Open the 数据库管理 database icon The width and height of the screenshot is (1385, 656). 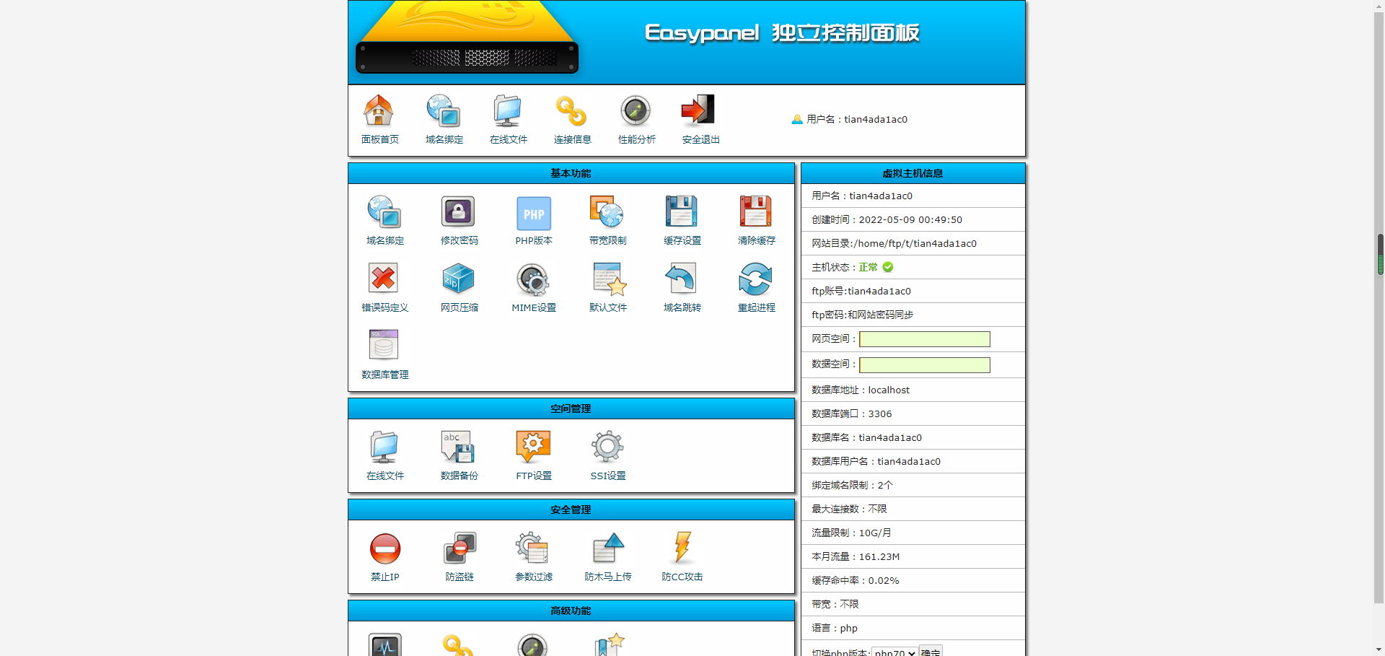[x=384, y=346]
